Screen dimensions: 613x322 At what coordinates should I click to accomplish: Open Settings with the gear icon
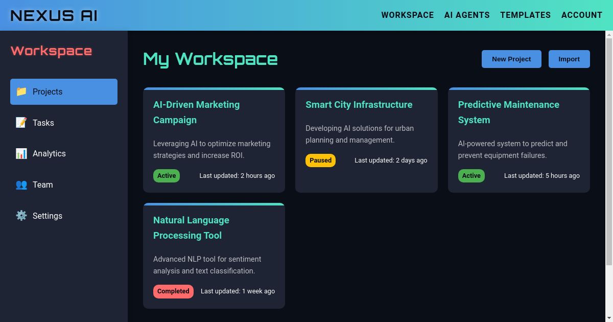21,216
